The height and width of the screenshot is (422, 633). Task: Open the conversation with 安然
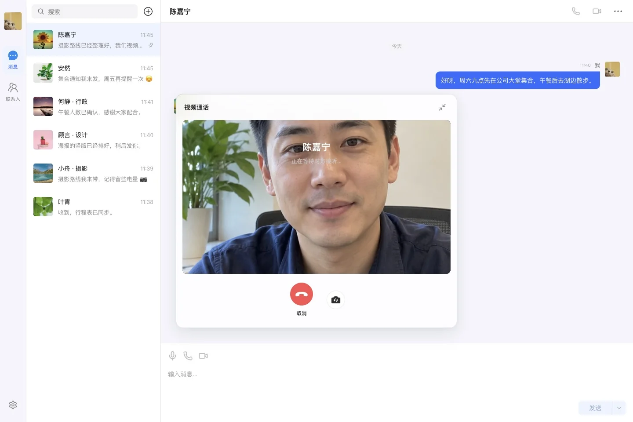93,73
